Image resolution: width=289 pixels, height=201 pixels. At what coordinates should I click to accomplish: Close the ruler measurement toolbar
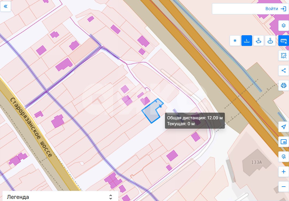click(283, 41)
